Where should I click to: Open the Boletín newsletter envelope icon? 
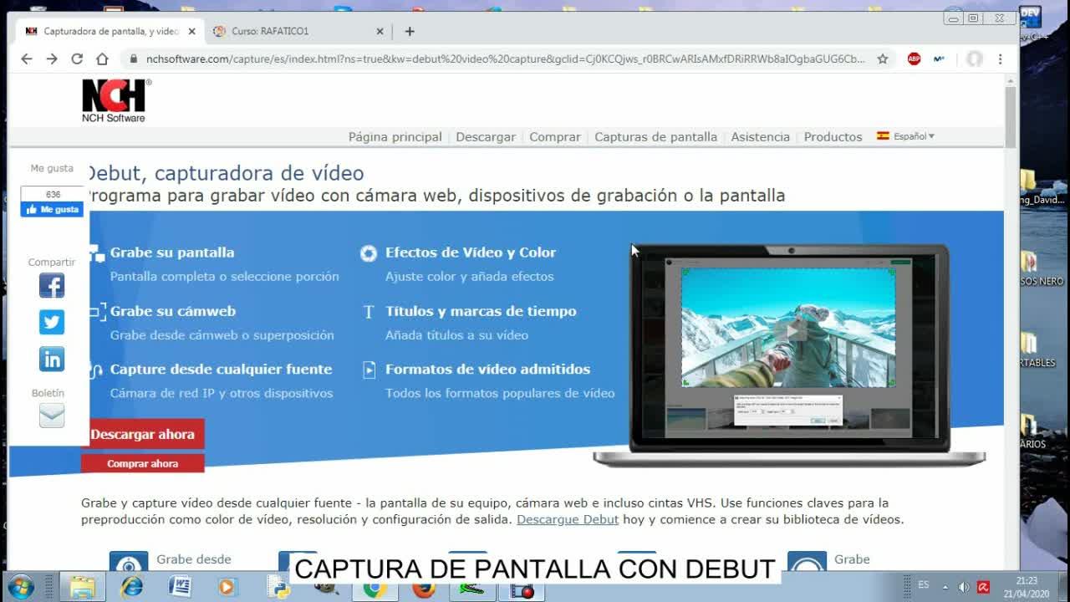52,416
